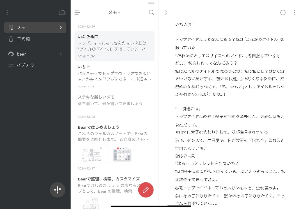The image size is (302, 209).
Task: Select the first blurred note of 2024/12/29
Action: tap(115, 46)
